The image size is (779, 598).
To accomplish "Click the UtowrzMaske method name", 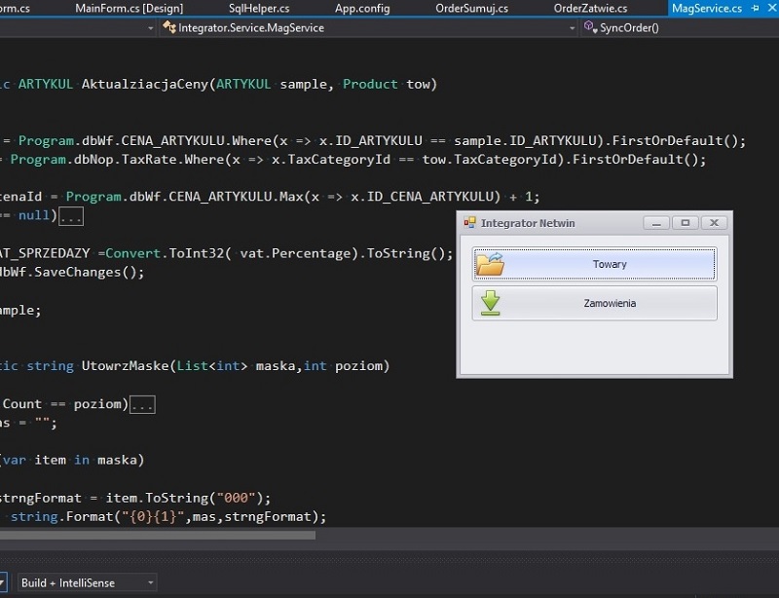I will (x=126, y=366).
